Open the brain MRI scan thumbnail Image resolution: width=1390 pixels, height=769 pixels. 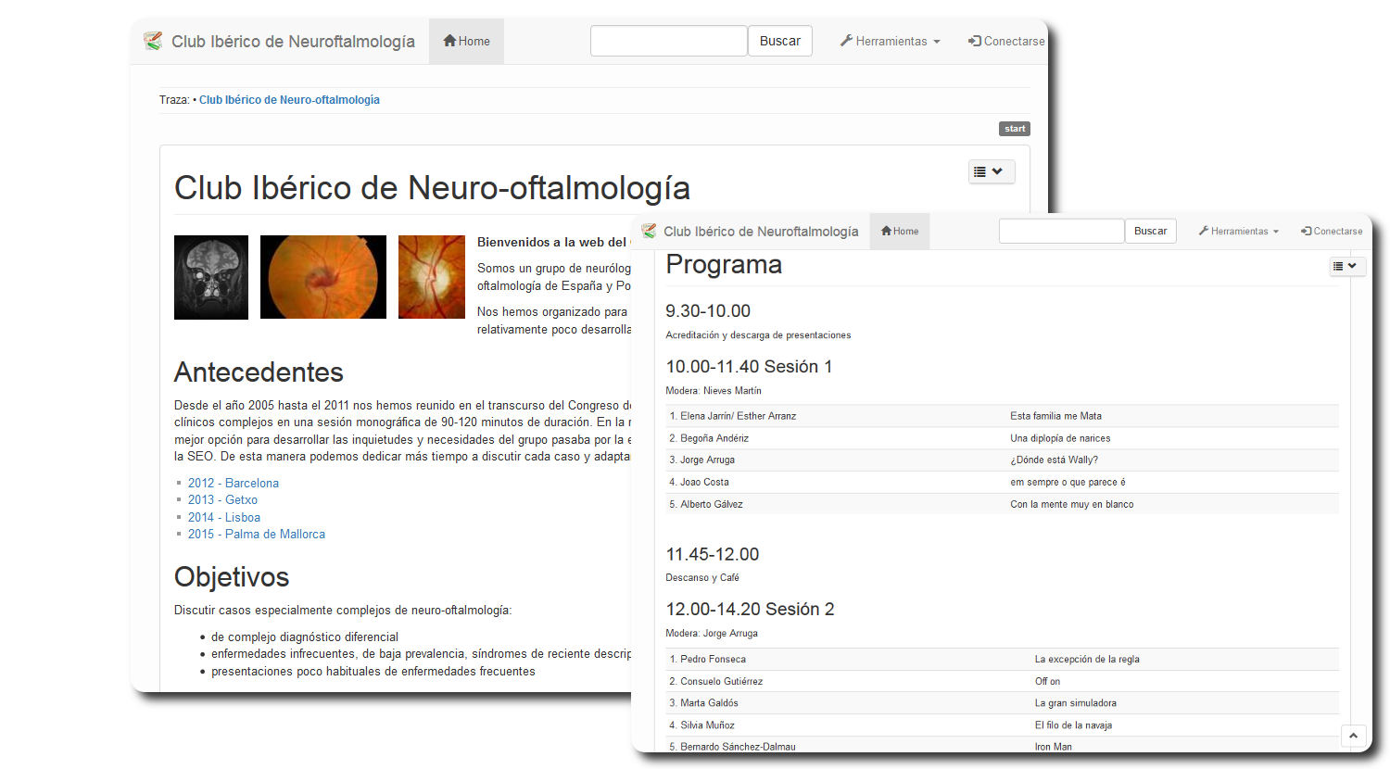pyautogui.click(x=211, y=277)
